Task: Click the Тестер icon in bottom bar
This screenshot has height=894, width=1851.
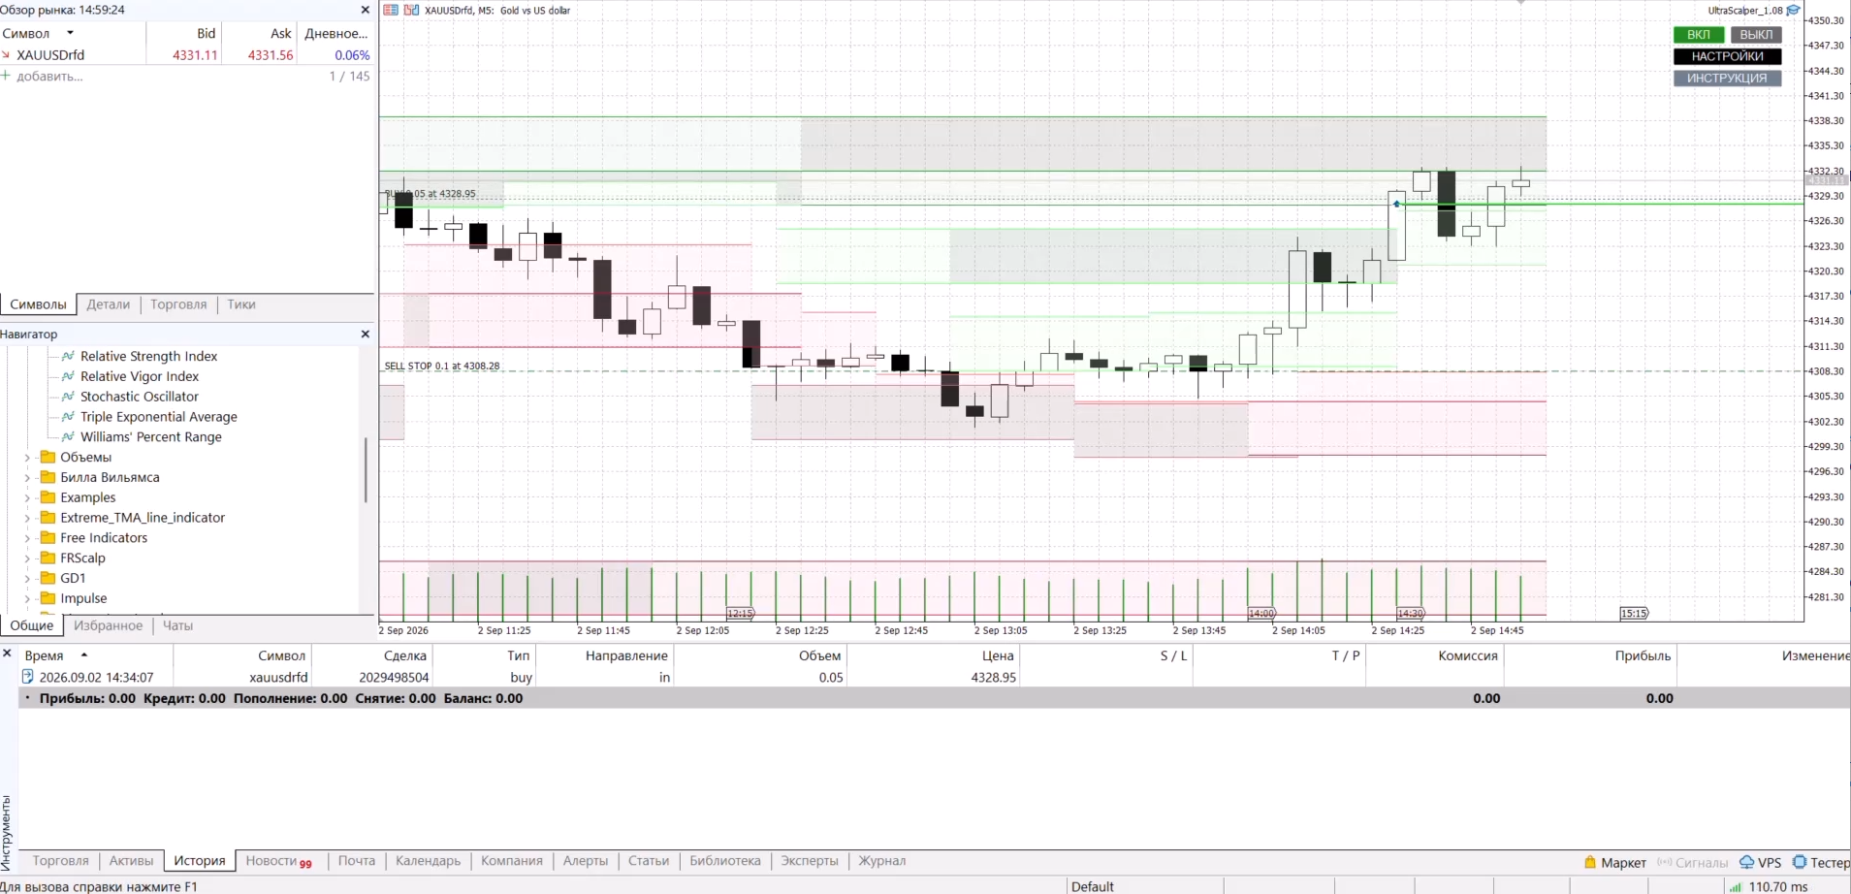Action: tap(1800, 862)
